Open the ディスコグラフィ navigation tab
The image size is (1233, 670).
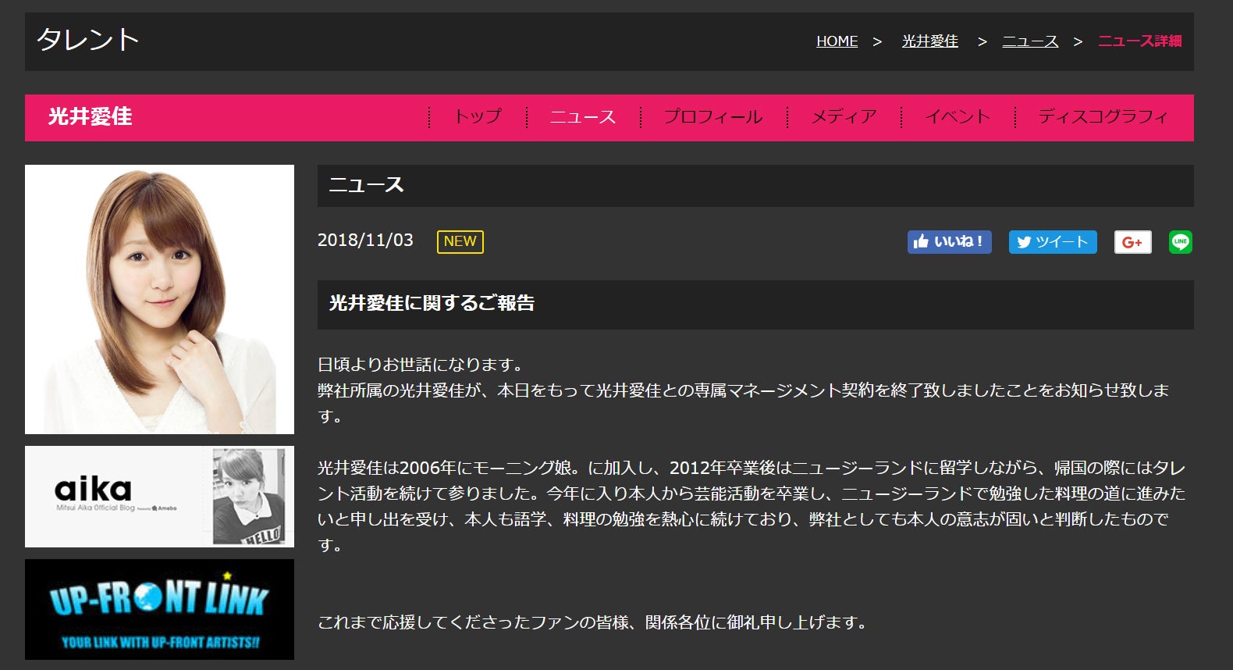(1103, 117)
